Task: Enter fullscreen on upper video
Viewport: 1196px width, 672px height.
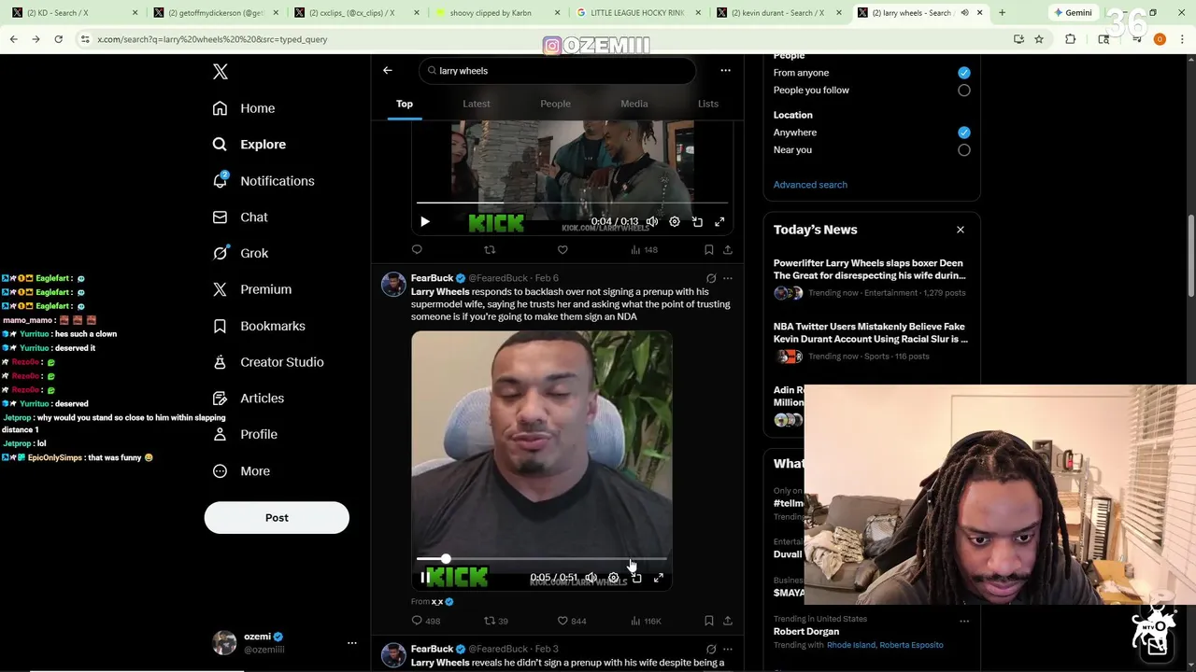Action: coord(719,222)
